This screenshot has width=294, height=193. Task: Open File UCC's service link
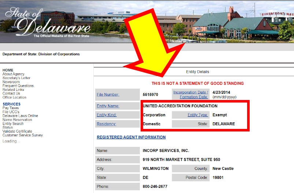[11, 112]
